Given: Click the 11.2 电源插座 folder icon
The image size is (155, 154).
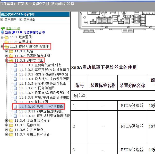Looking at the screenshot, I should pos(6,42).
